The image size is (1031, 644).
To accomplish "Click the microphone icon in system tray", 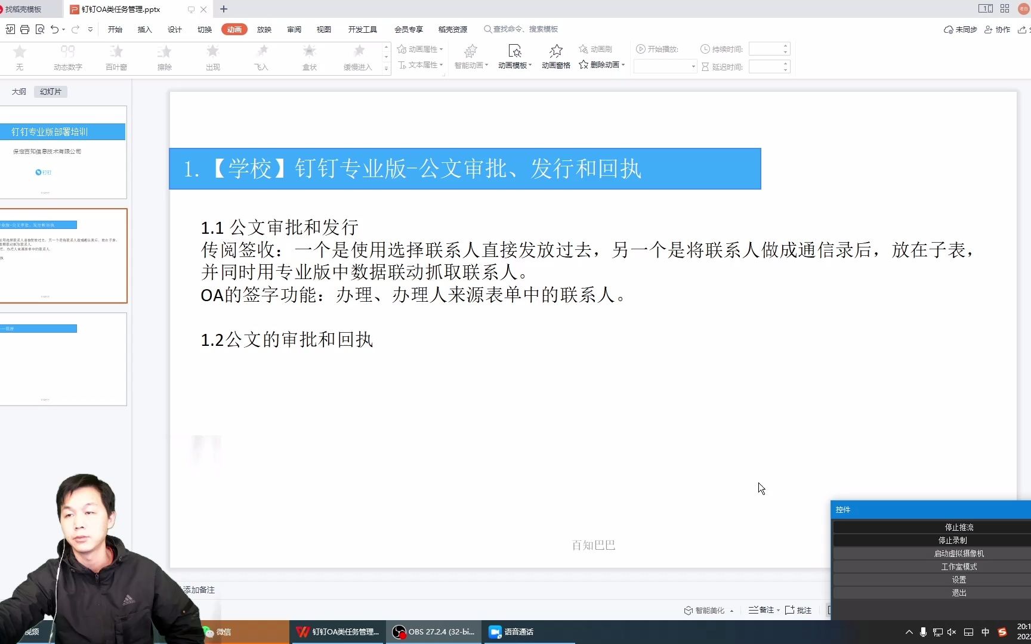I will point(923,632).
